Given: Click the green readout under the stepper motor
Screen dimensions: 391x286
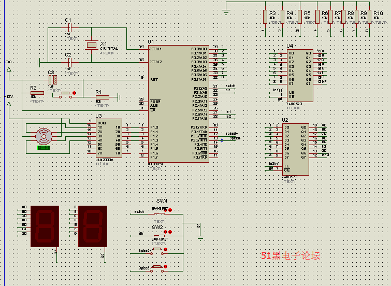Looking at the screenshot, I should 44,148.
